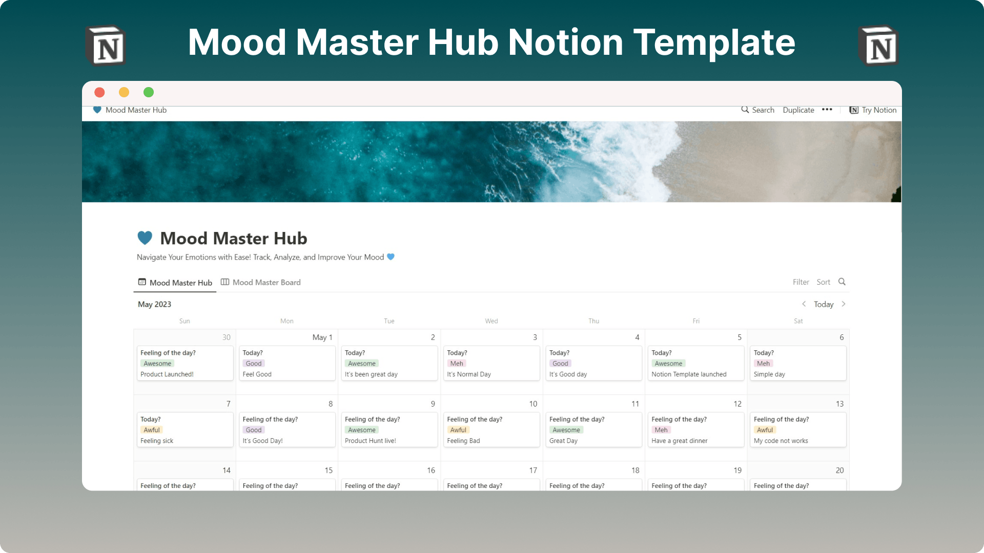The width and height of the screenshot is (984, 553).
Task: Open the Feeling sick entry
Action: coord(185,430)
